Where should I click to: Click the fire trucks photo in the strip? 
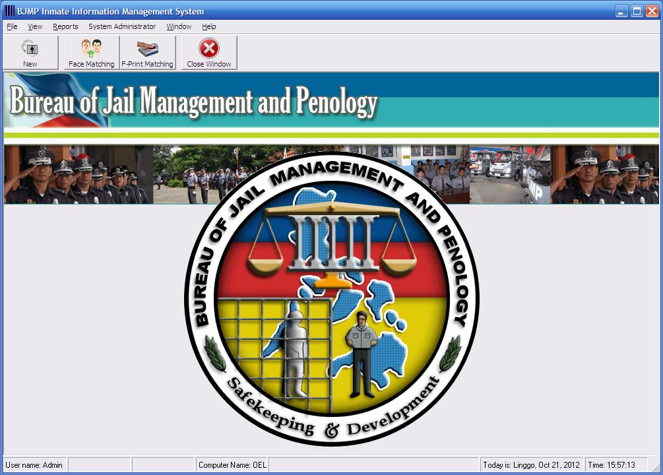point(510,174)
